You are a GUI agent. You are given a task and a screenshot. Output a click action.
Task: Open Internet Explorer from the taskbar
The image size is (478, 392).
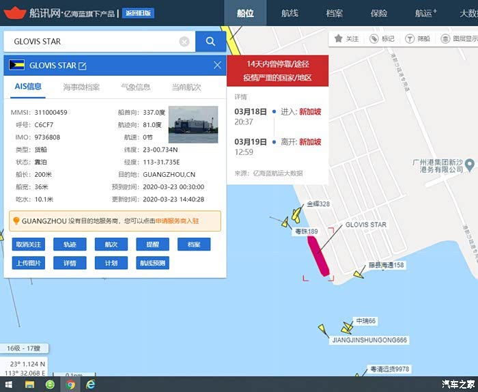tap(91, 384)
